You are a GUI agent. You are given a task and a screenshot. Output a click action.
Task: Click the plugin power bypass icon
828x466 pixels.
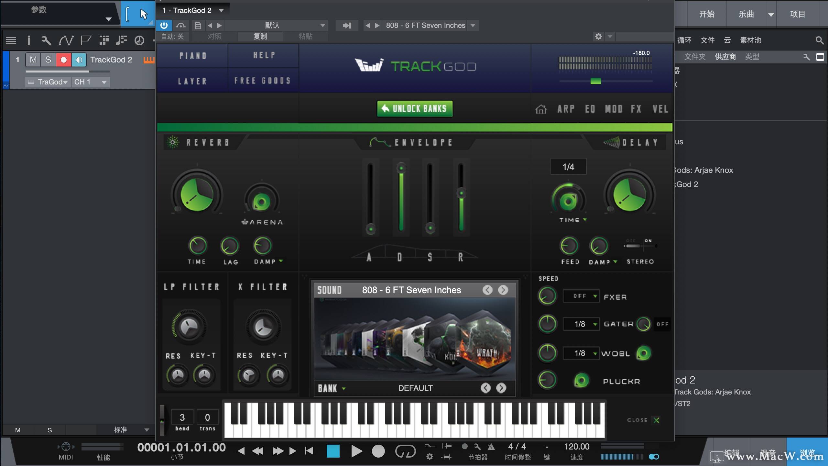pyautogui.click(x=164, y=25)
